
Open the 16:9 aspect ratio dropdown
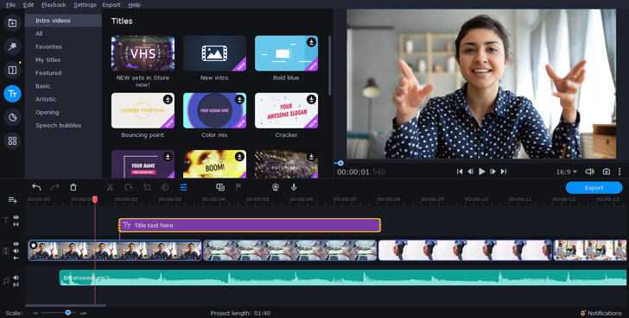pyautogui.click(x=567, y=171)
